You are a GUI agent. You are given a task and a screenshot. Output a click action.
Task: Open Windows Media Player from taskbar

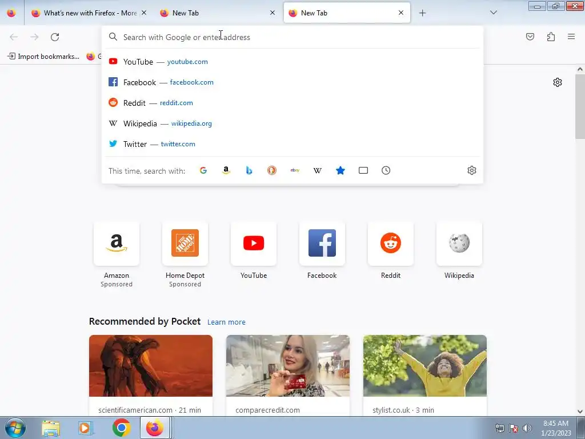pos(86,428)
